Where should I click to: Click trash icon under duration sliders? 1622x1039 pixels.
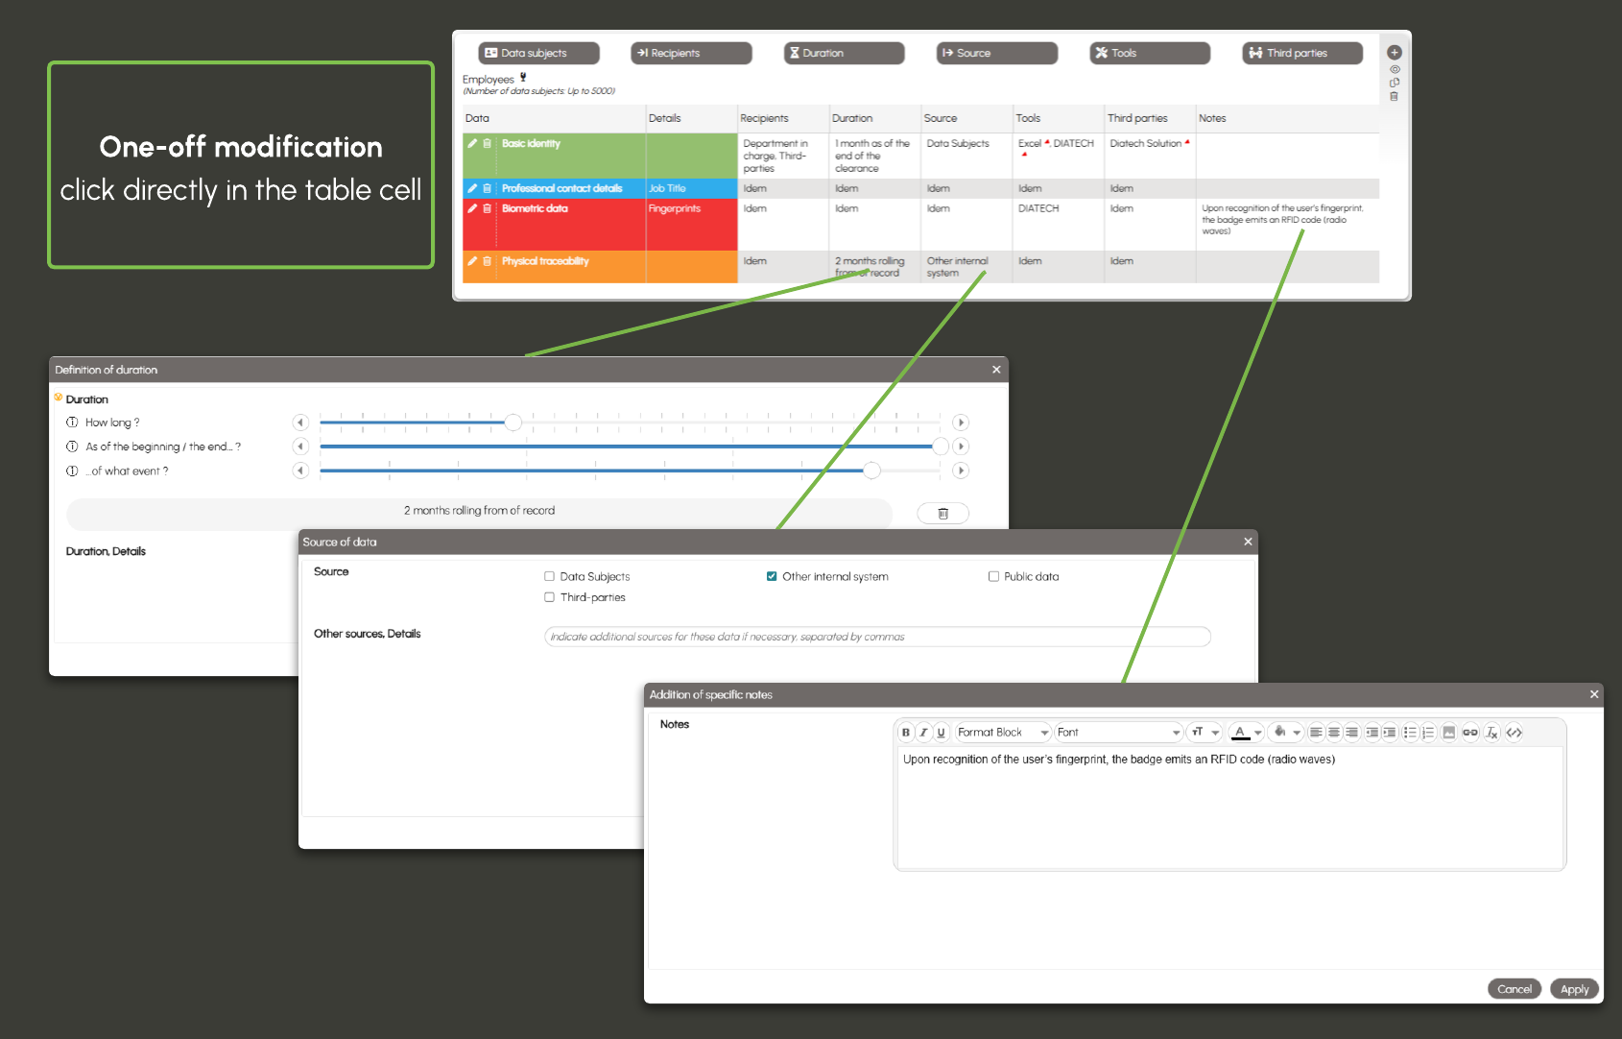click(942, 514)
